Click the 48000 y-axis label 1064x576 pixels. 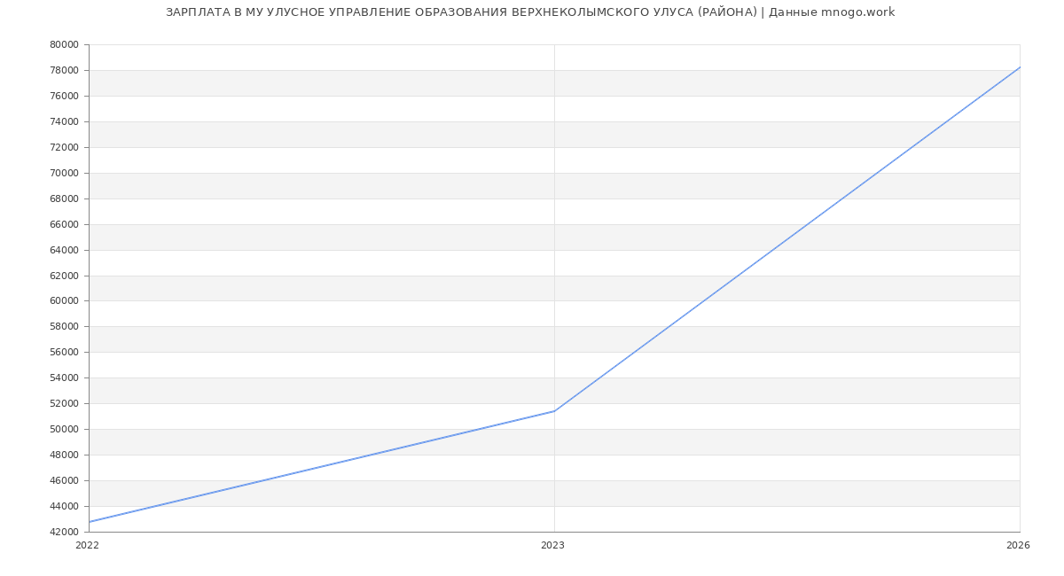65,455
